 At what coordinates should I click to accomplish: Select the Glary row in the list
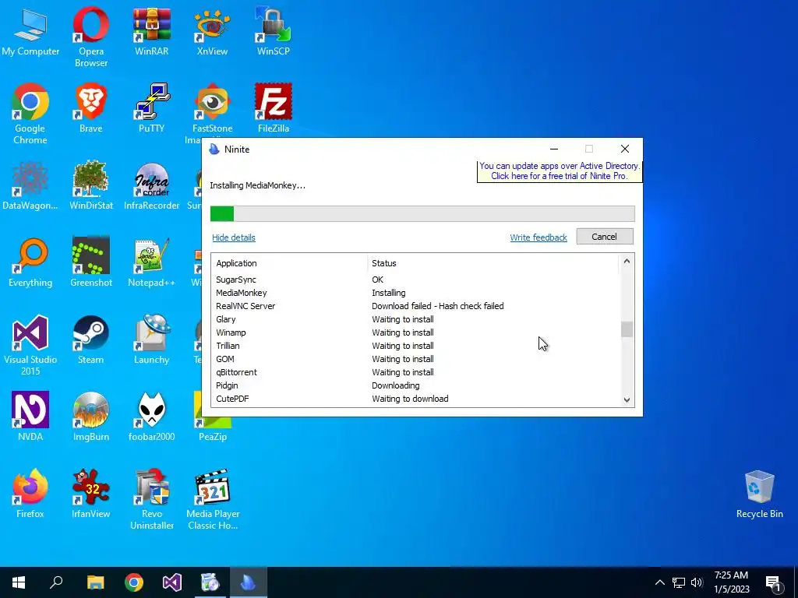[415, 319]
